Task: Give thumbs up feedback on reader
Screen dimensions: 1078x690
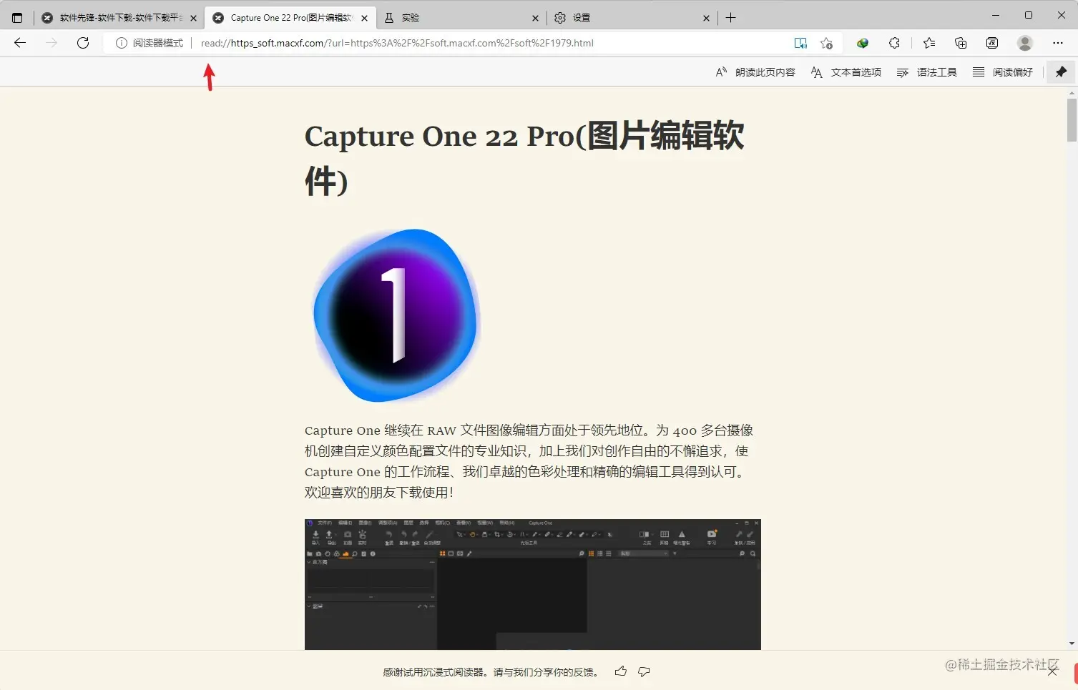Action: tap(620, 671)
